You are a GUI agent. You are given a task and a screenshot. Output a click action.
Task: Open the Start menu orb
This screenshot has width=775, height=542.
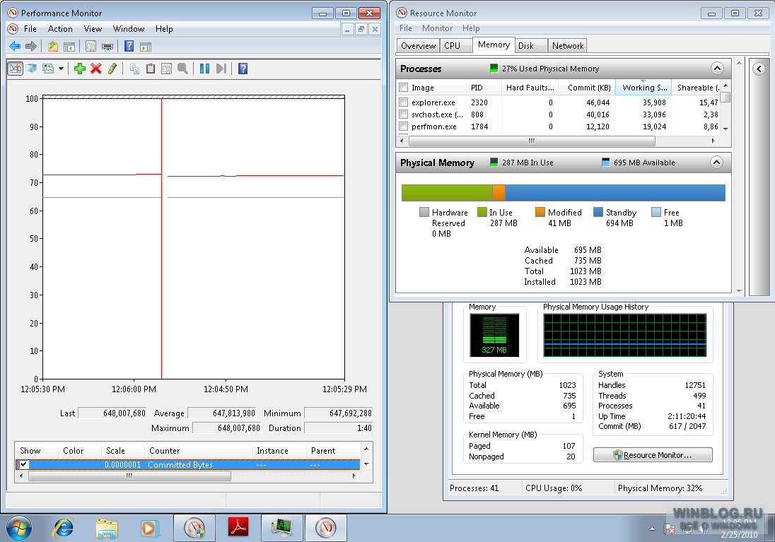[x=19, y=528]
